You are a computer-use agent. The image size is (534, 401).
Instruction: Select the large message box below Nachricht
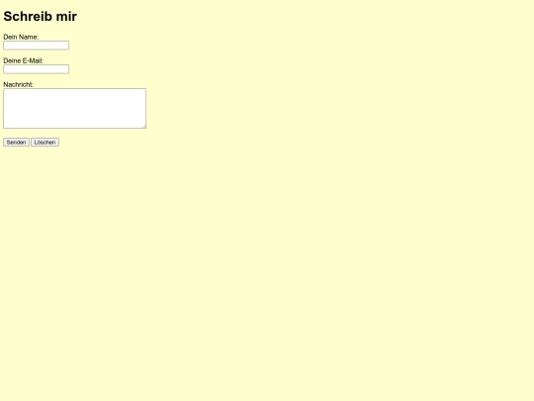74,109
